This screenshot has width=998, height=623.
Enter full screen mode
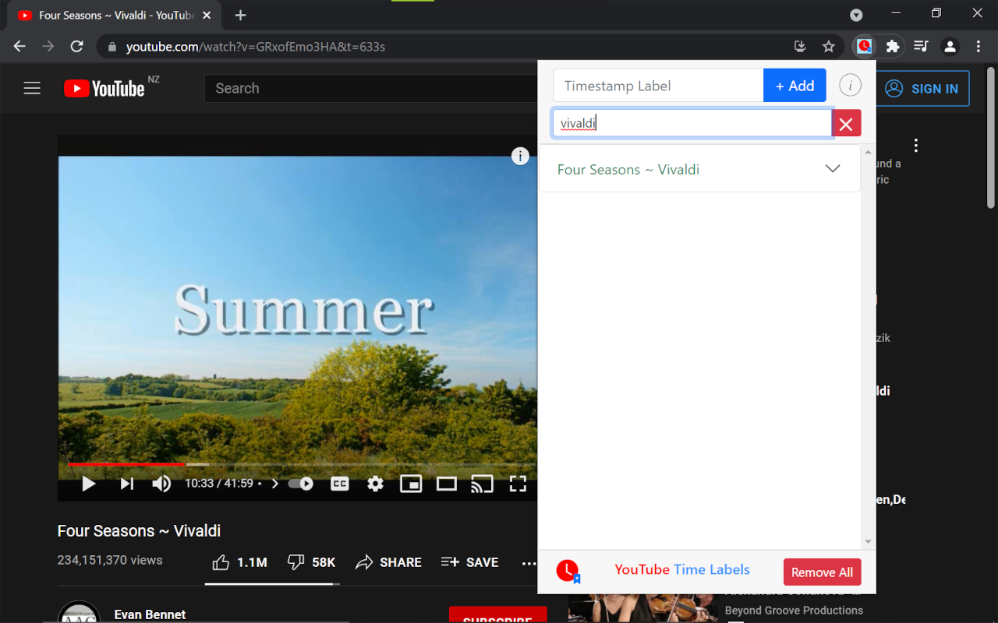(518, 484)
